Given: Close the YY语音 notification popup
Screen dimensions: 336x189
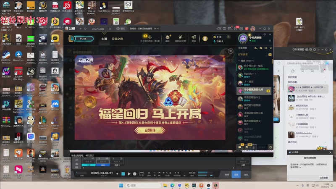Looking at the screenshot, I should (x=330, y=152).
